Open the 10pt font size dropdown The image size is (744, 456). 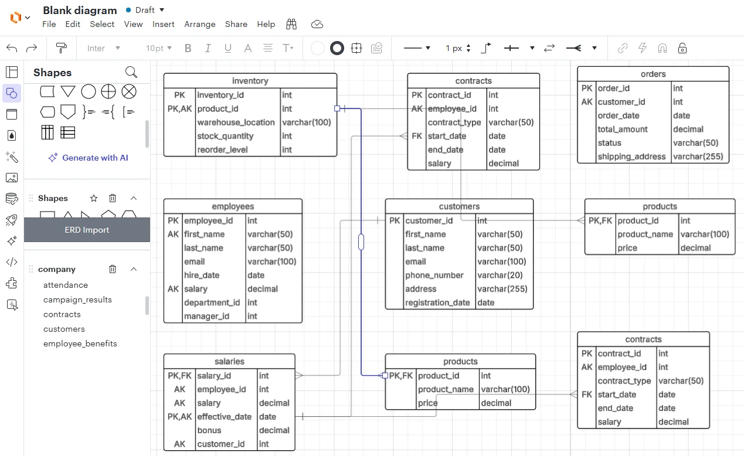[x=159, y=48]
